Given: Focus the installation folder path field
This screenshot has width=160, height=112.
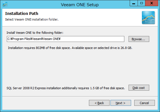Looking at the screenshot, I should point(65,39).
